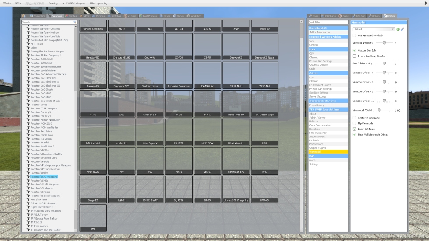The height and width of the screenshot is (241, 429).
Task: Collapse the Equipped Weapon Addon header
Action: coord(328,37)
